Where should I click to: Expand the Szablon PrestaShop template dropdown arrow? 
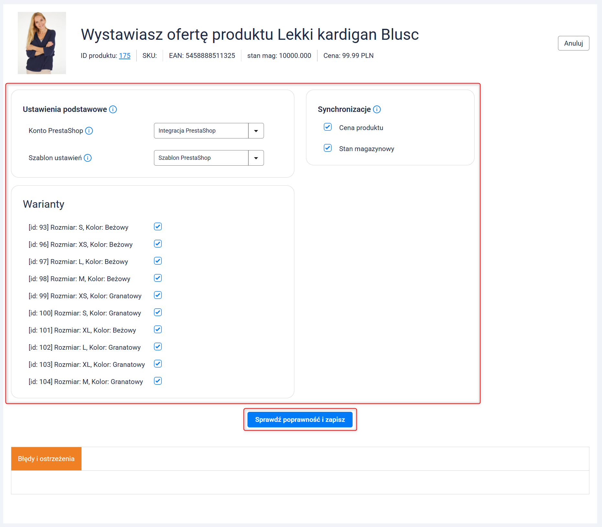[256, 158]
